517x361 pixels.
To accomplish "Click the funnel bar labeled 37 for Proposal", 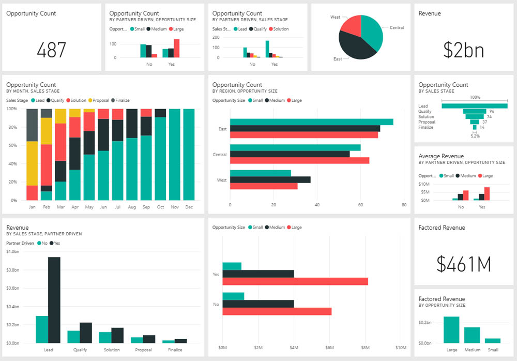I will pos(475,122).
